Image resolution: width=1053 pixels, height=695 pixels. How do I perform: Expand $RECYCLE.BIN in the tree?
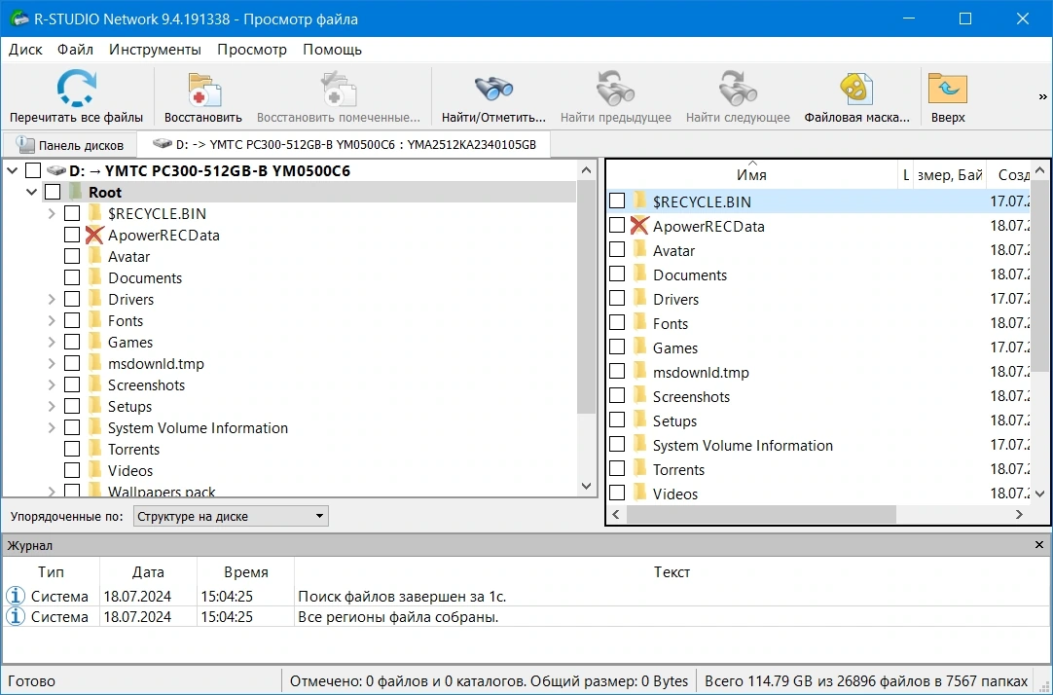click(x=52, y=213)
